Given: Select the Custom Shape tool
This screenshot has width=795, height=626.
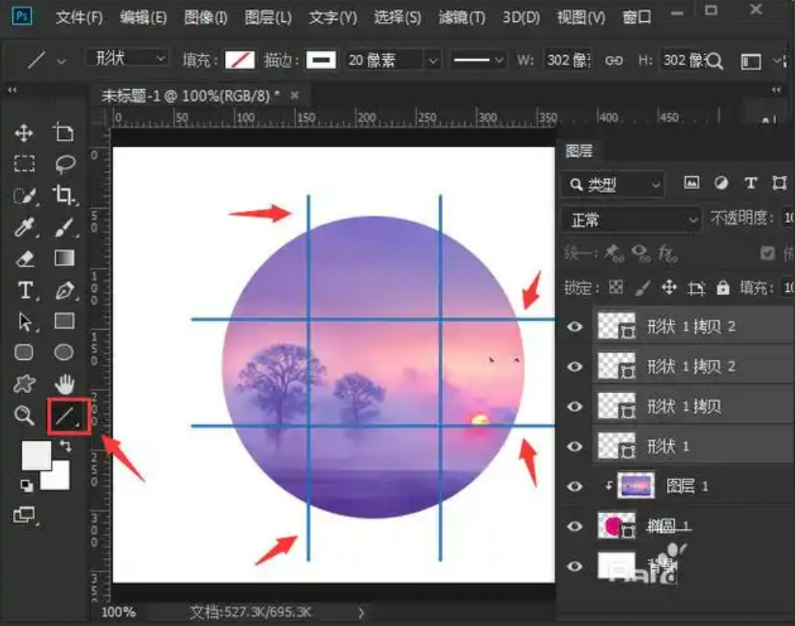Looking at the screenshot, I should pos(23,384).
